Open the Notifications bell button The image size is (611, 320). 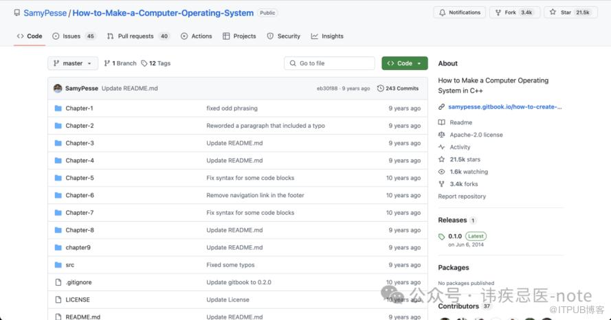459,12
